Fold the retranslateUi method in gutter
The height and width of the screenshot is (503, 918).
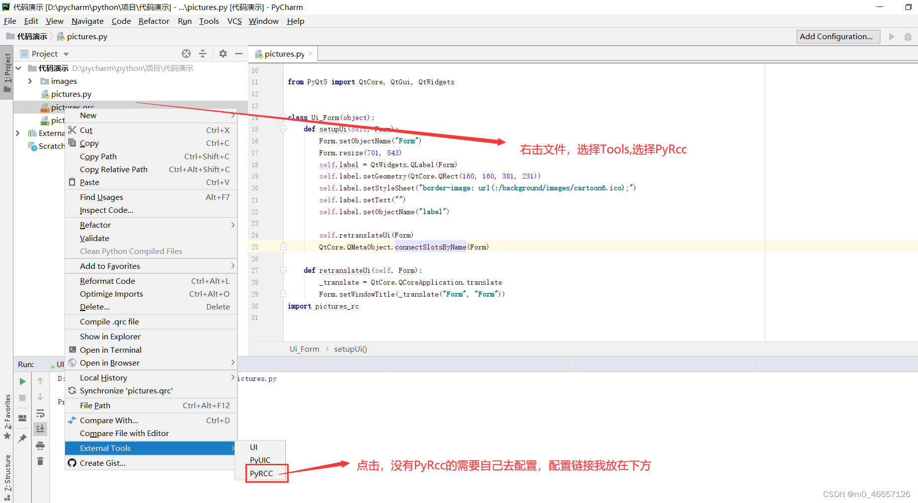tap(283, 270)
